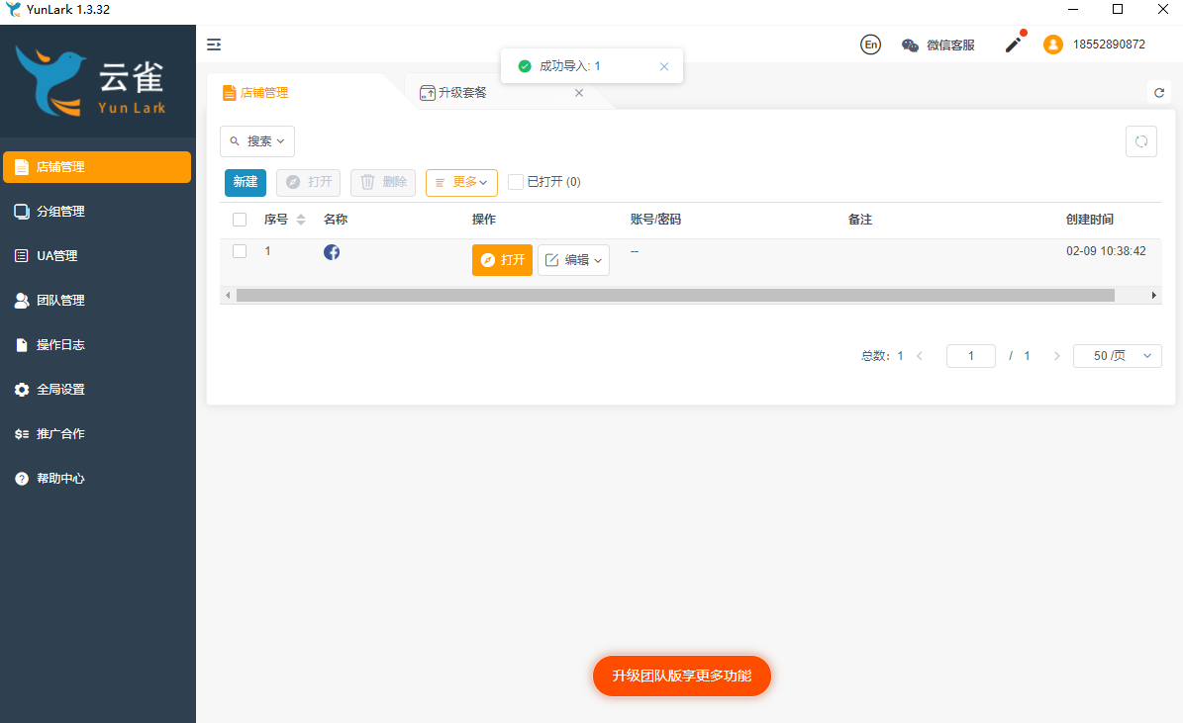Click the refresh icon beside the tabs
The width and height of the screenshot is (1183, 723).
point(1159,93)
